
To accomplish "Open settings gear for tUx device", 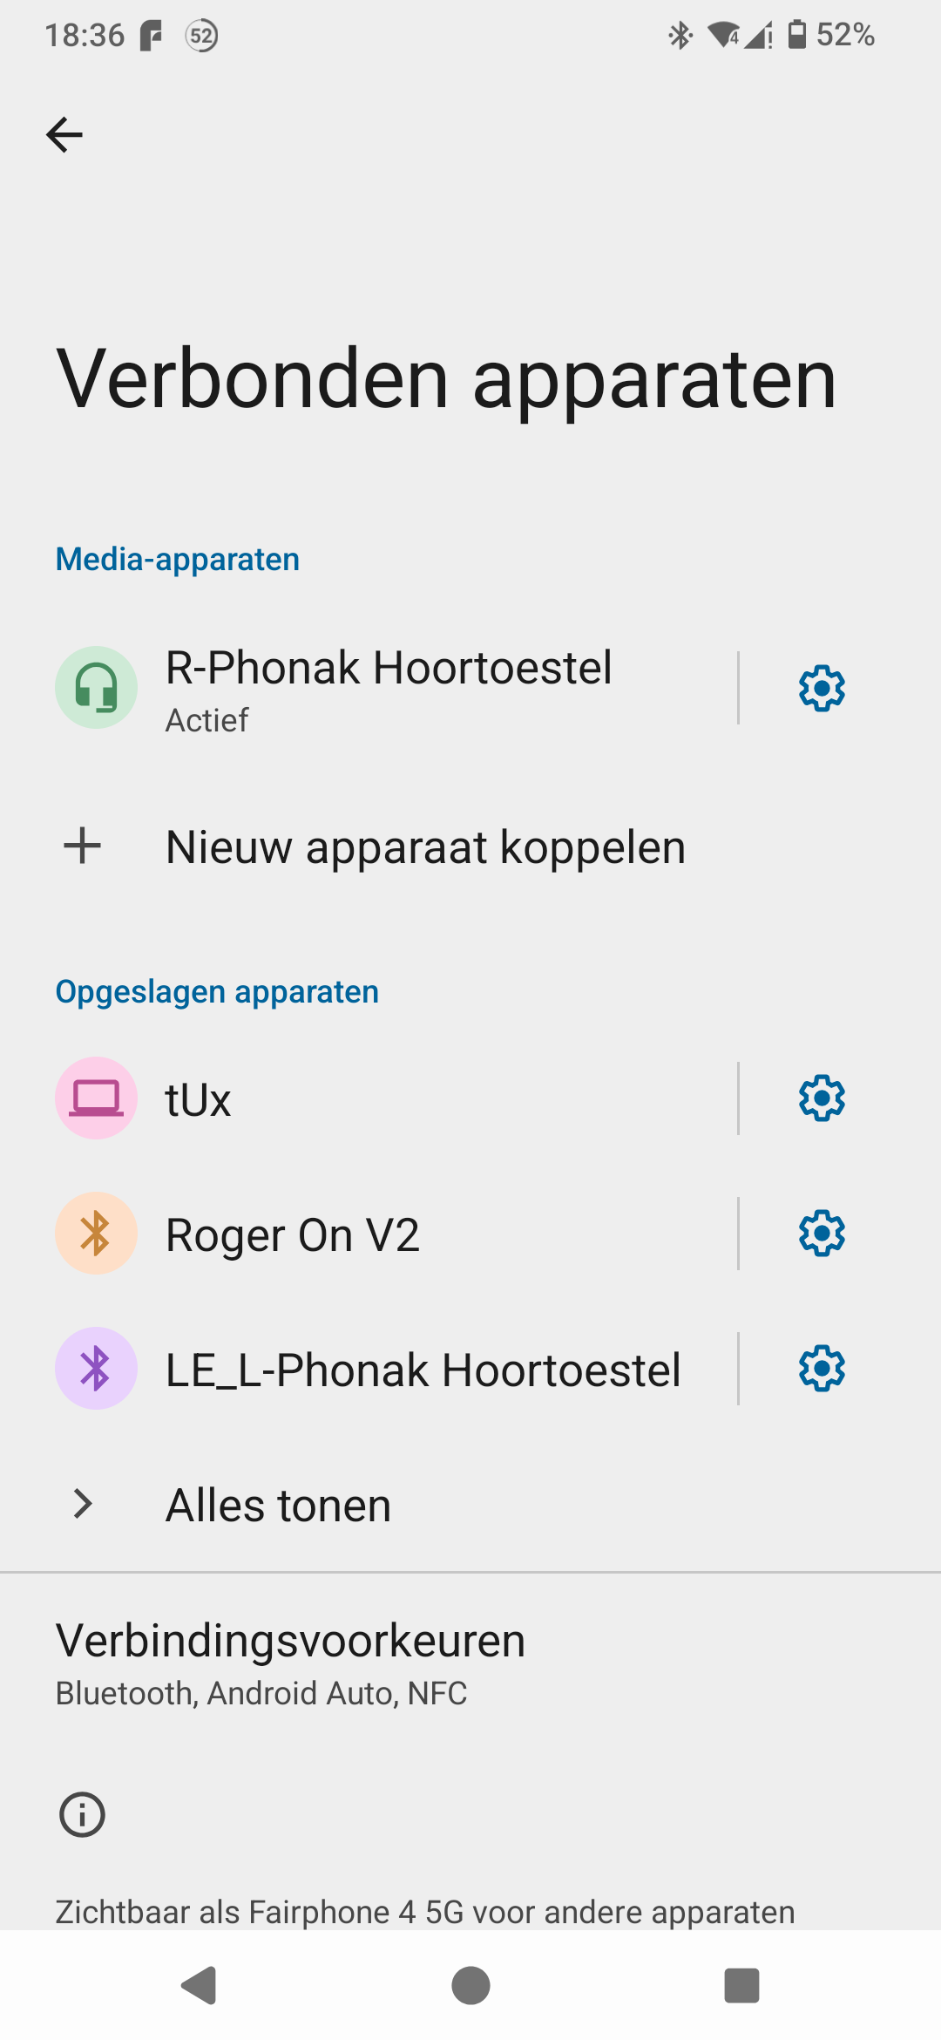I will pos(822,1098).
